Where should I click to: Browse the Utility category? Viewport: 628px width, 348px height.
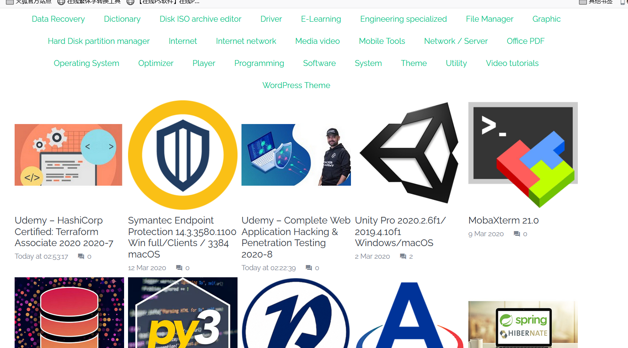456,63
